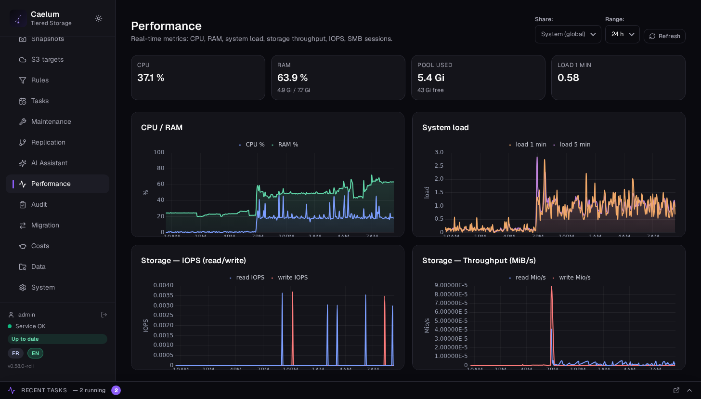Viewport: 701px width, 399px height.
Task: Switch language to EN
Action: [35, 353]
